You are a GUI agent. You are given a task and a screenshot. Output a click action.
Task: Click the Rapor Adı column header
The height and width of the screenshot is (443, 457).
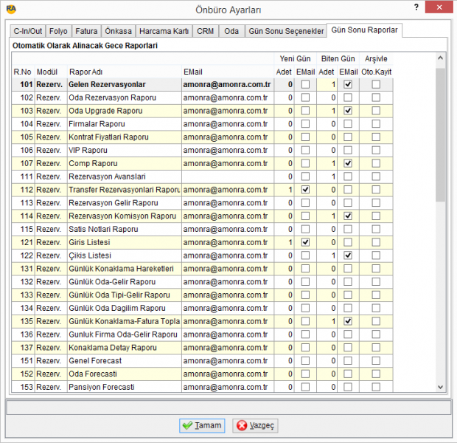(86, 72)
